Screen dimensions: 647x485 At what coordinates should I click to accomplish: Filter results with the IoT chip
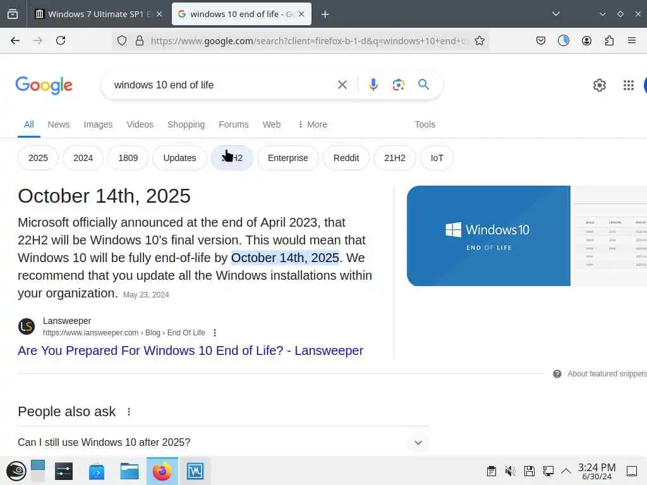point(437,158)
